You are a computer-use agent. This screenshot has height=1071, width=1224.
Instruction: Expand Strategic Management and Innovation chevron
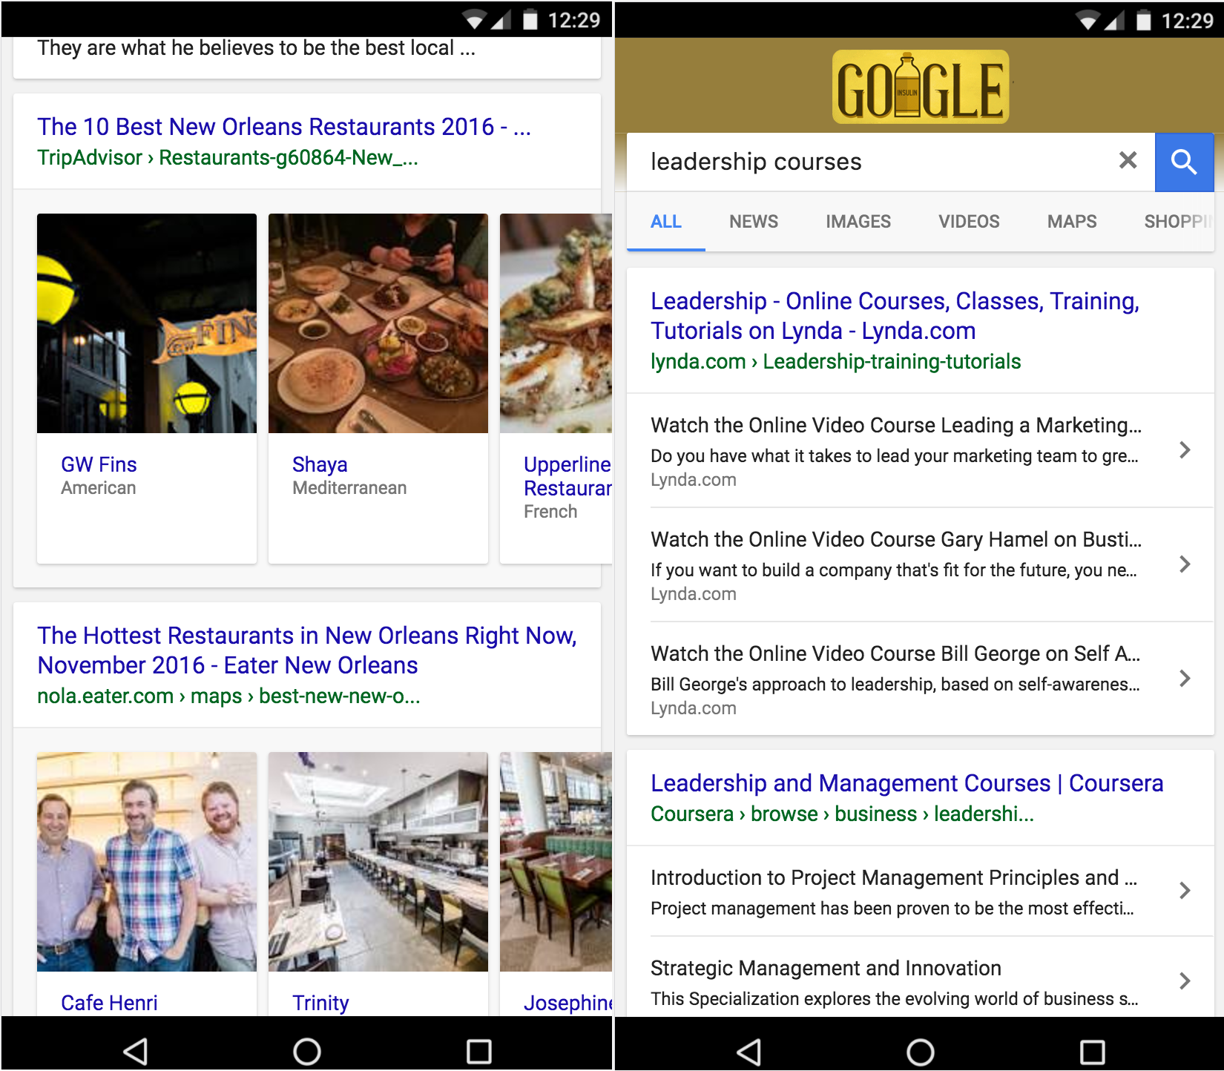[x=1185, y=981]
